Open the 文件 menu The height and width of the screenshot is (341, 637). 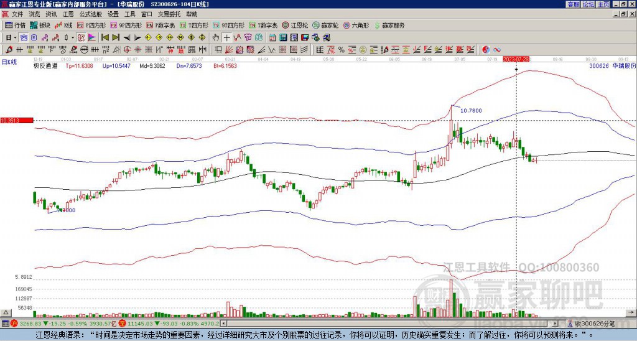pos(18,14)
